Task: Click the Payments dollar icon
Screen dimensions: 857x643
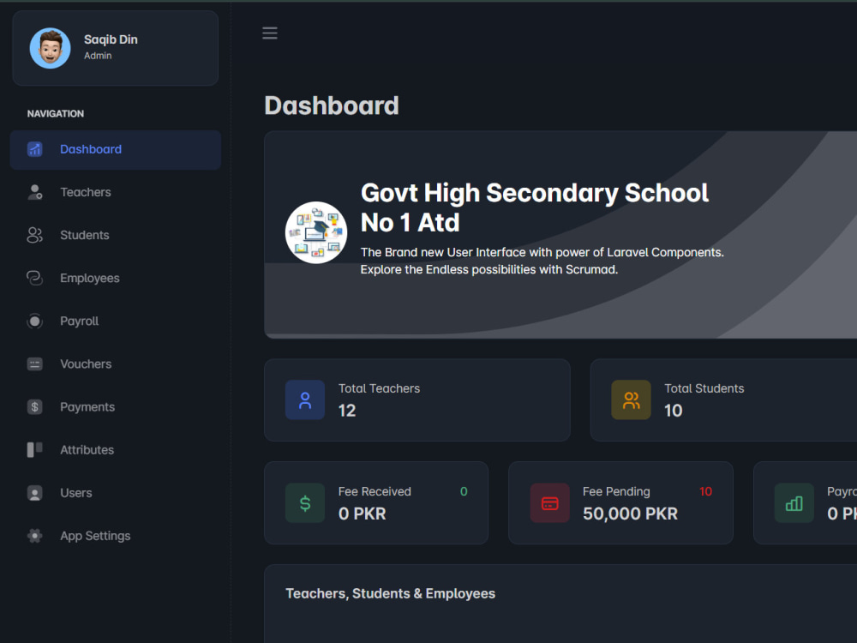Action: [34, 406]
